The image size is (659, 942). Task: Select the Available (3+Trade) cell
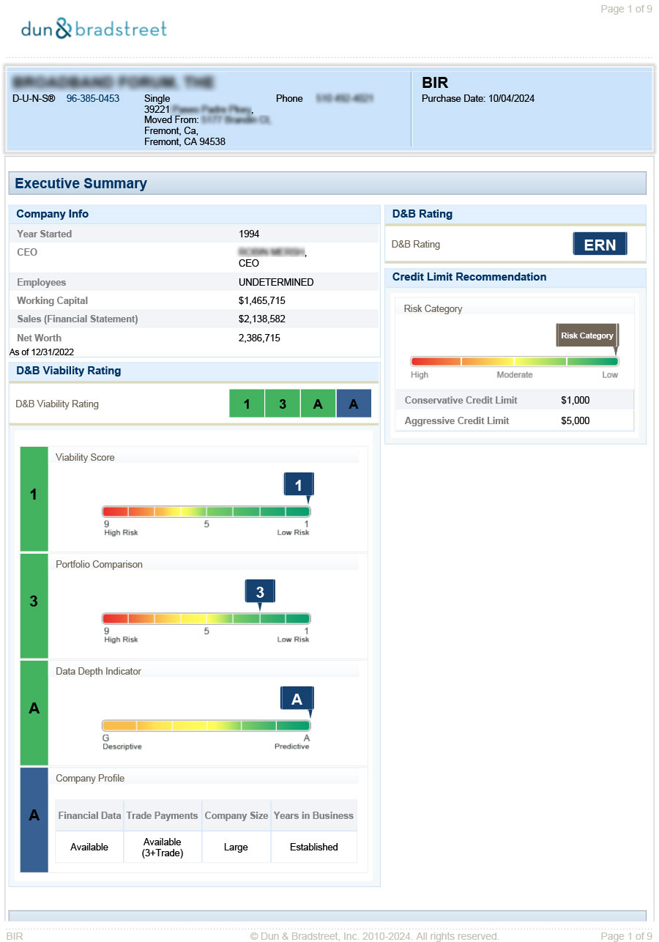click(x=163, y=848)
